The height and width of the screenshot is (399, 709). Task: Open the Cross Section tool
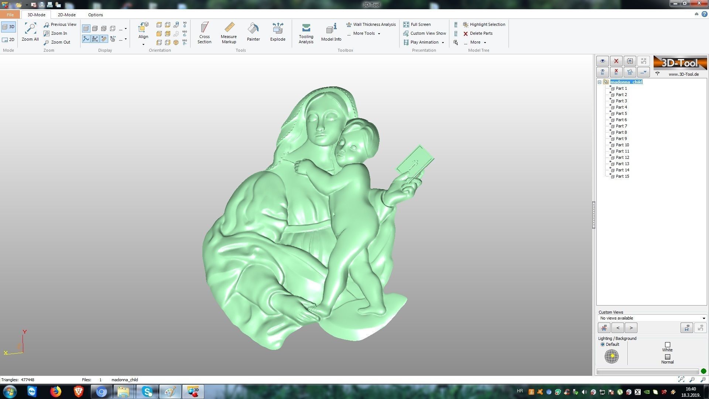pos(204,33)
